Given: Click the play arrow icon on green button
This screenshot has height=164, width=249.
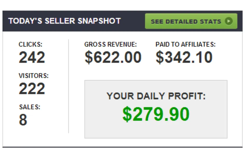Looking at the screenshot, I should pos(229,21).
